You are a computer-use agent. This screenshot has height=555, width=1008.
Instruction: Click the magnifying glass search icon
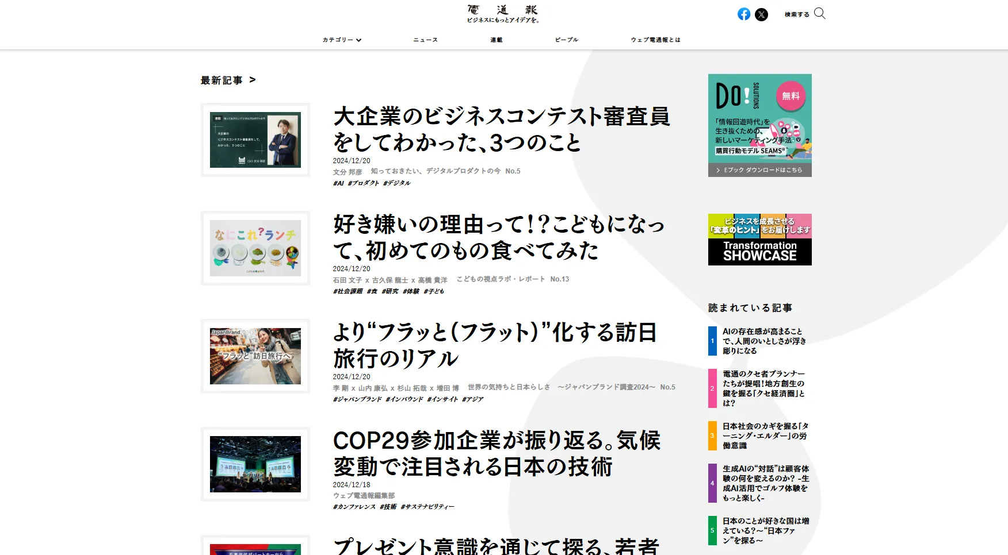coord(820,14)
